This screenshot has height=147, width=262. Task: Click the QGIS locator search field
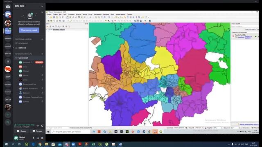click(58, 128)
